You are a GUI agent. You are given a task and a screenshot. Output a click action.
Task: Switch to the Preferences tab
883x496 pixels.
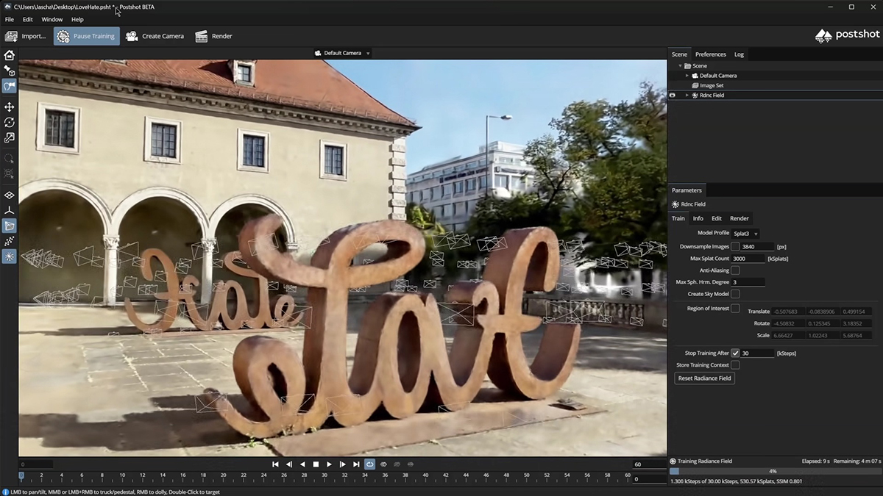click(710, 54)
